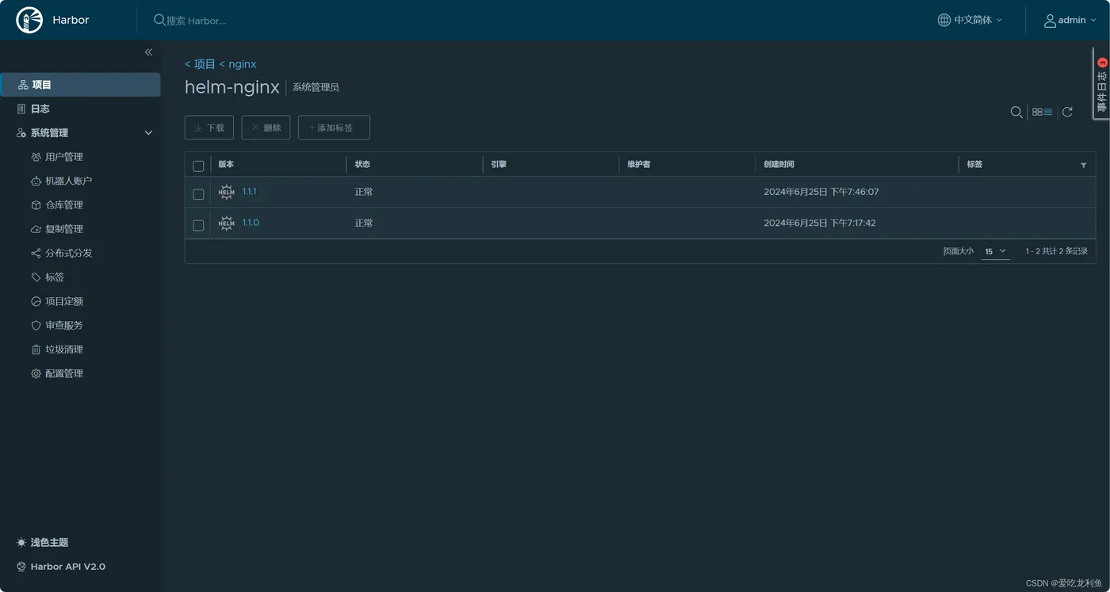1110x592 pixels.
Task: Click the globe language icon
Action: (944, 20)
